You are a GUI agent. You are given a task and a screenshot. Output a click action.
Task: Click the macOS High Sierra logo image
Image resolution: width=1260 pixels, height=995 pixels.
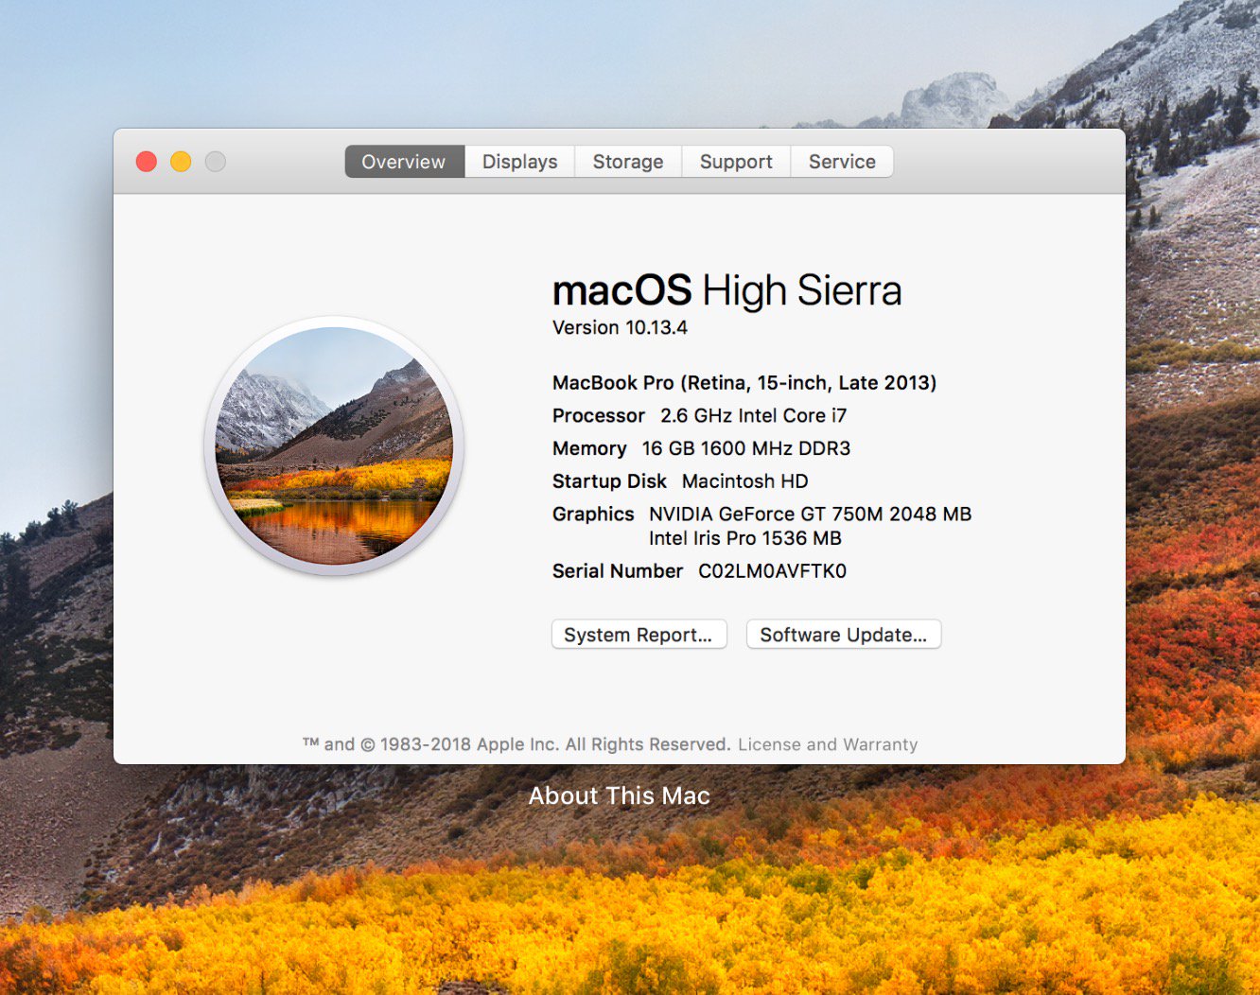334,445
